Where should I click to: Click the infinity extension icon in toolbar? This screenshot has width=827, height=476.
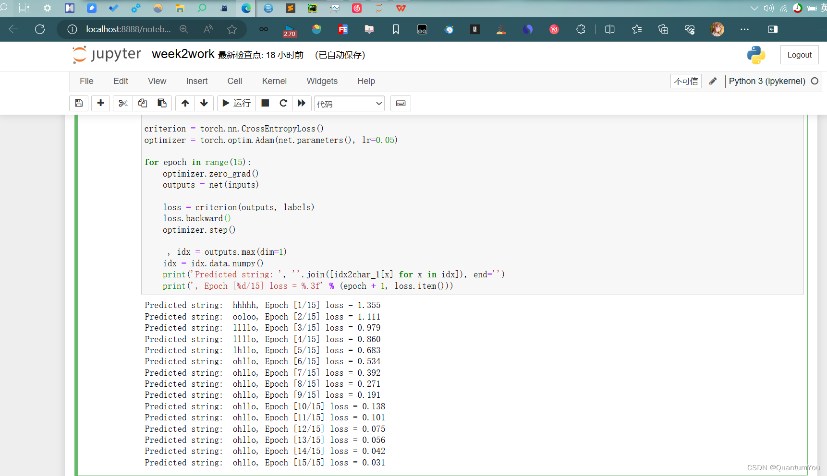[x=264, y=29]
